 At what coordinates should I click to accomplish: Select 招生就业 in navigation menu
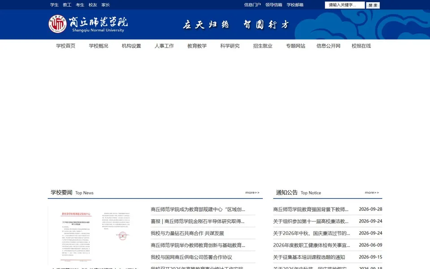(x=263, y=46)
